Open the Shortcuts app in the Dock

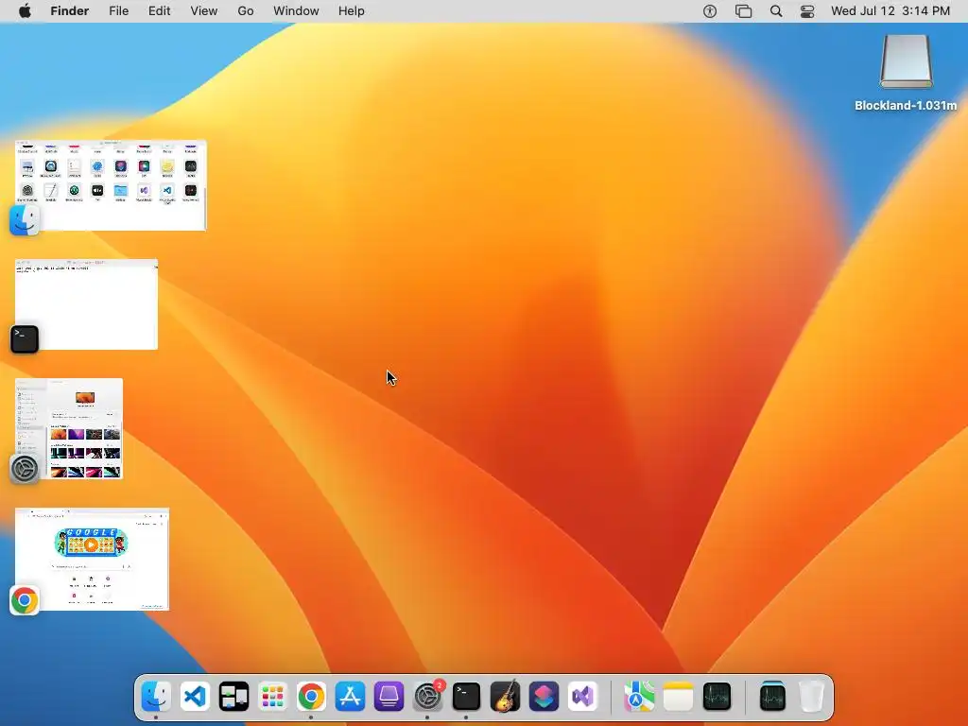tap(544, 697)
